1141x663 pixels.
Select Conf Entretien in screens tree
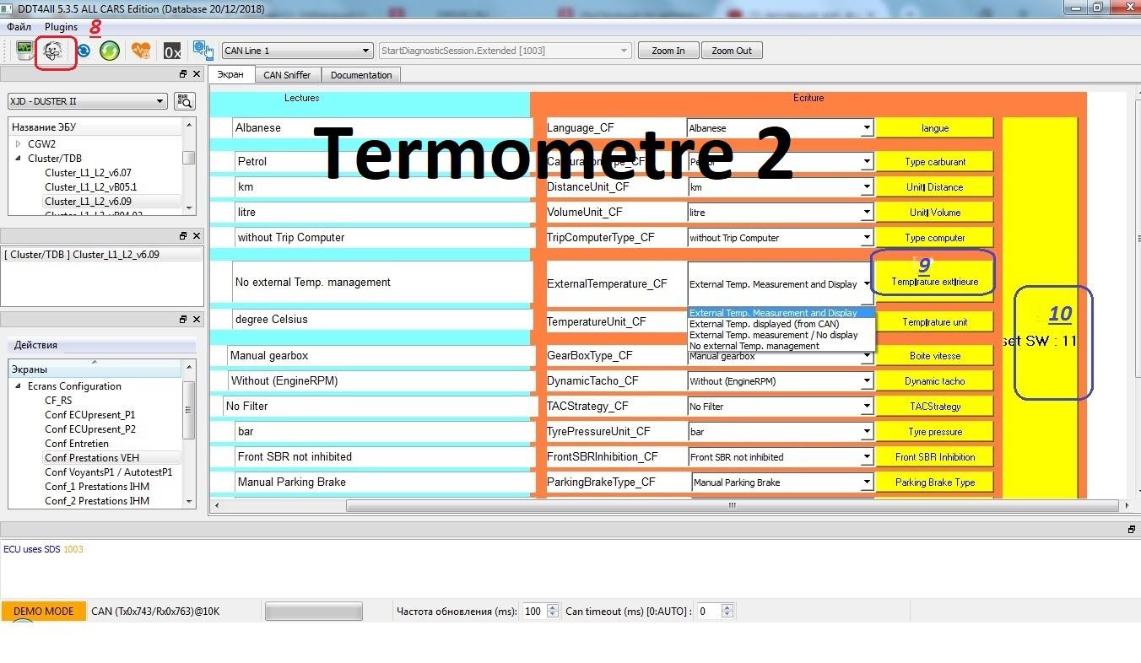coord(76,444)
